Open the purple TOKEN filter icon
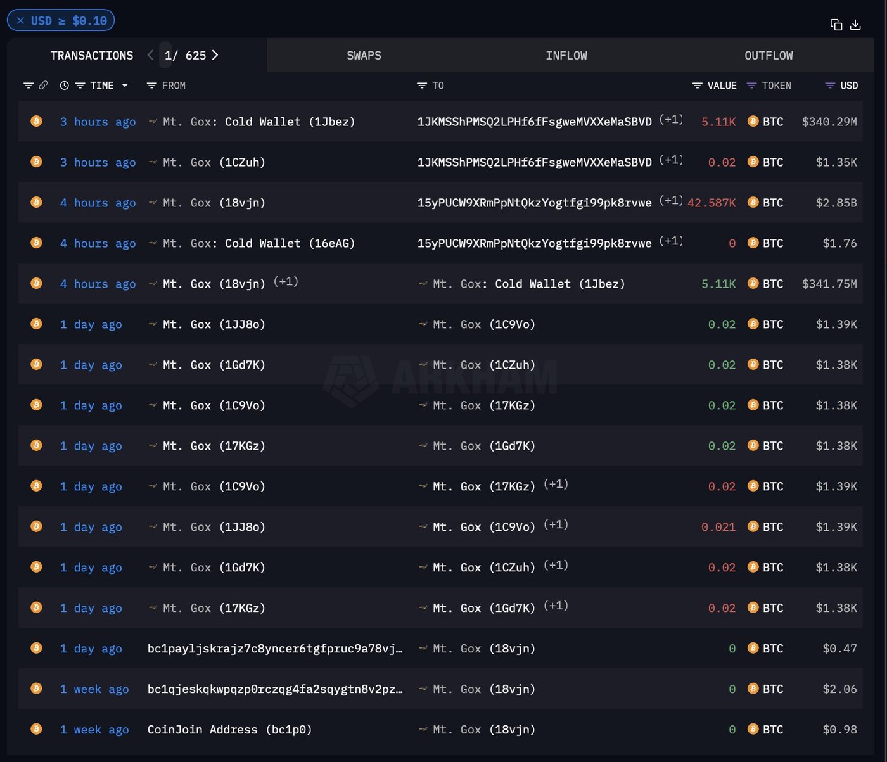The height and width of the screenshot is (762, 887). pos(751,86)
